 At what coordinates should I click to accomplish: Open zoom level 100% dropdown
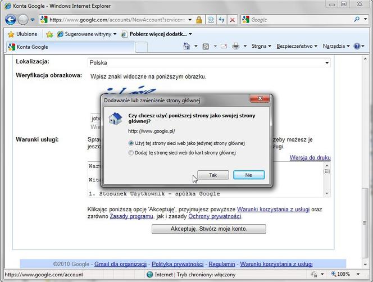point(358,274)
